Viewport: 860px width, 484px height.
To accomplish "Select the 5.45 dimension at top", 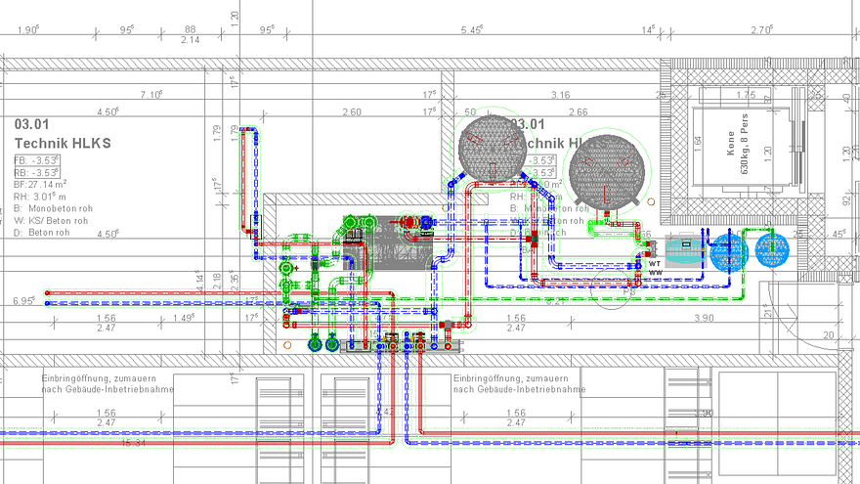I will [x=472, y=30].
